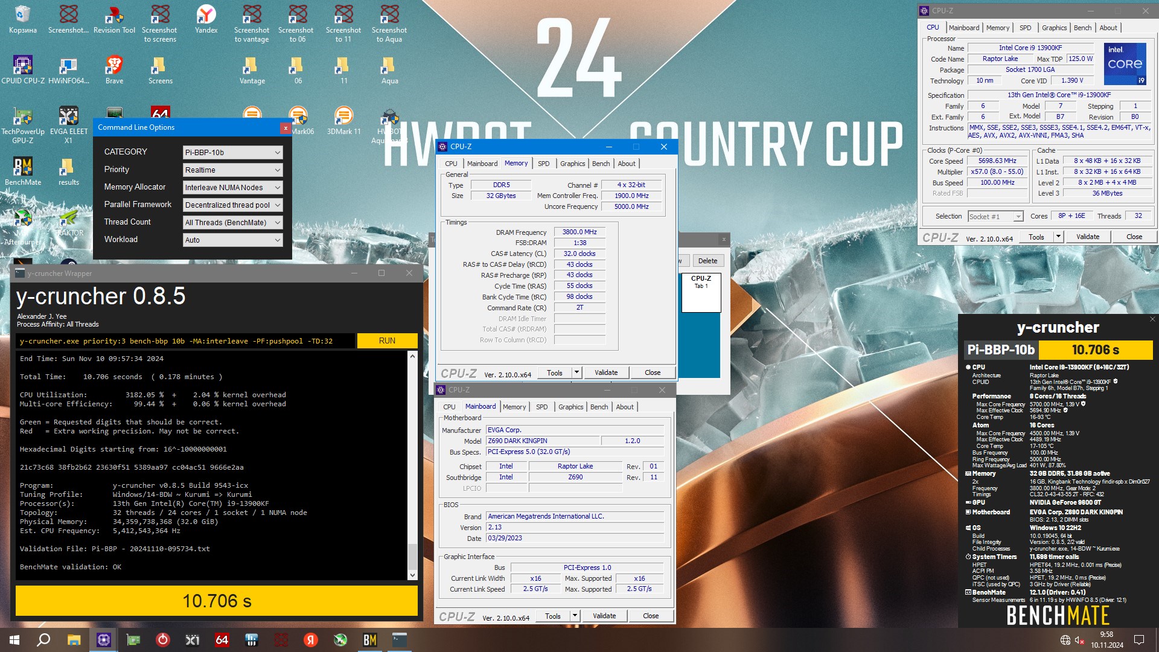1159x652 pixels.
Task: Launch the Yandex browser desktop icon
Action: click(206, 19)
